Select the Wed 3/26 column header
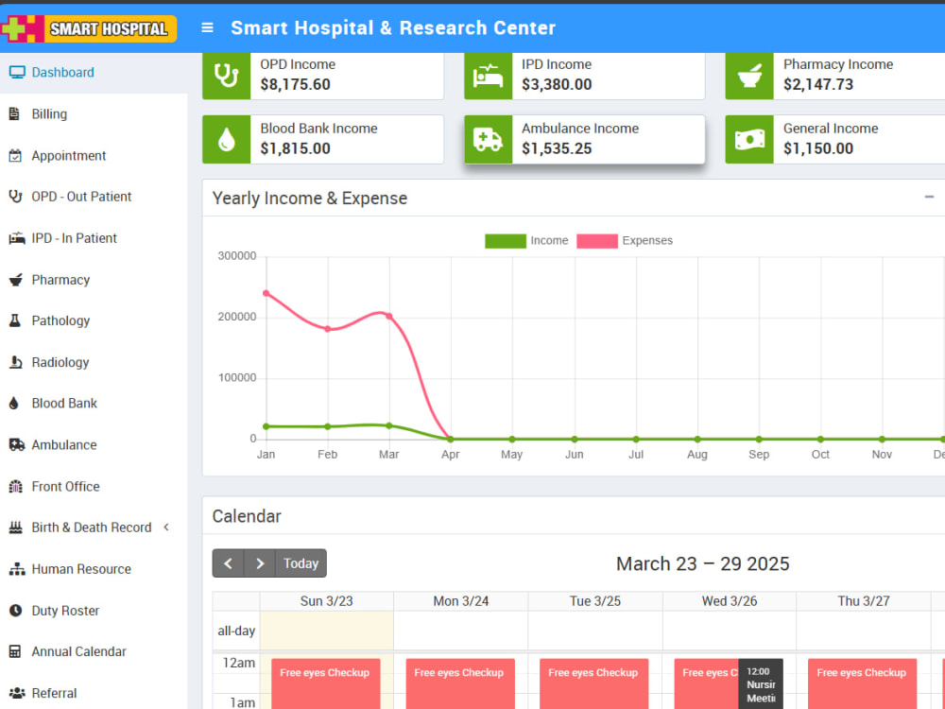945x709 pixels. pos(730,601)
